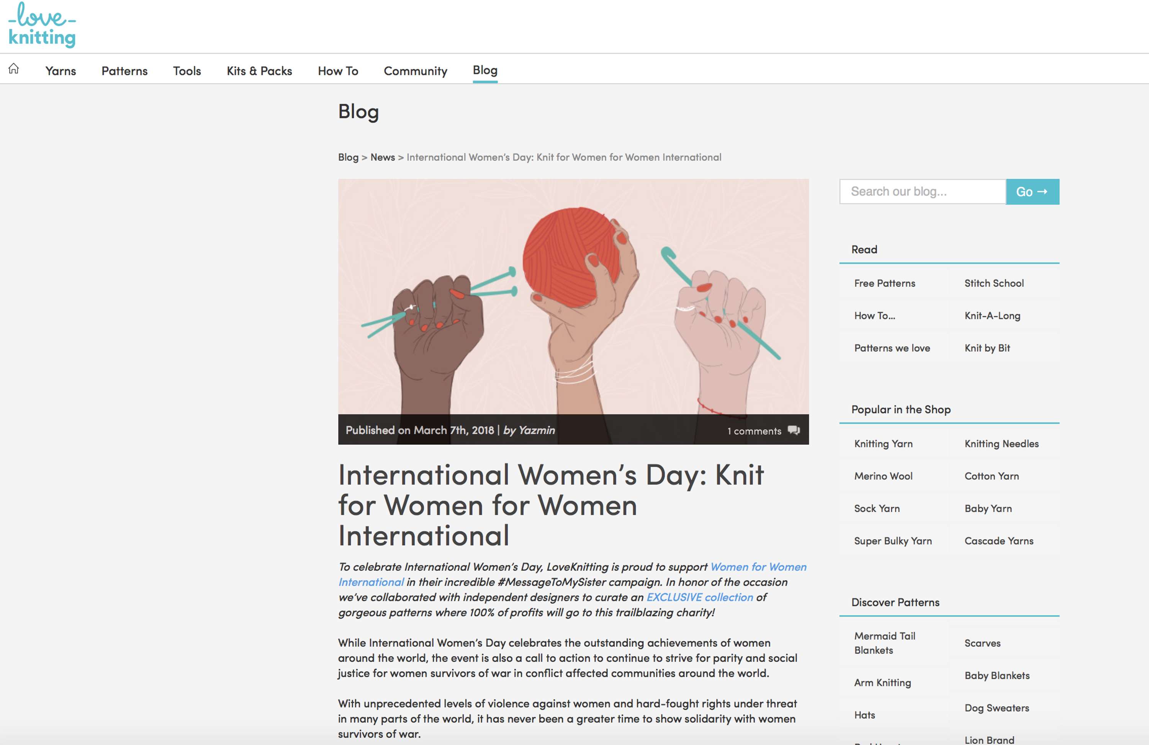The image size is (1149, 745).
Task: Click News in the breadcrumb trail
Action: pos(382,157)
